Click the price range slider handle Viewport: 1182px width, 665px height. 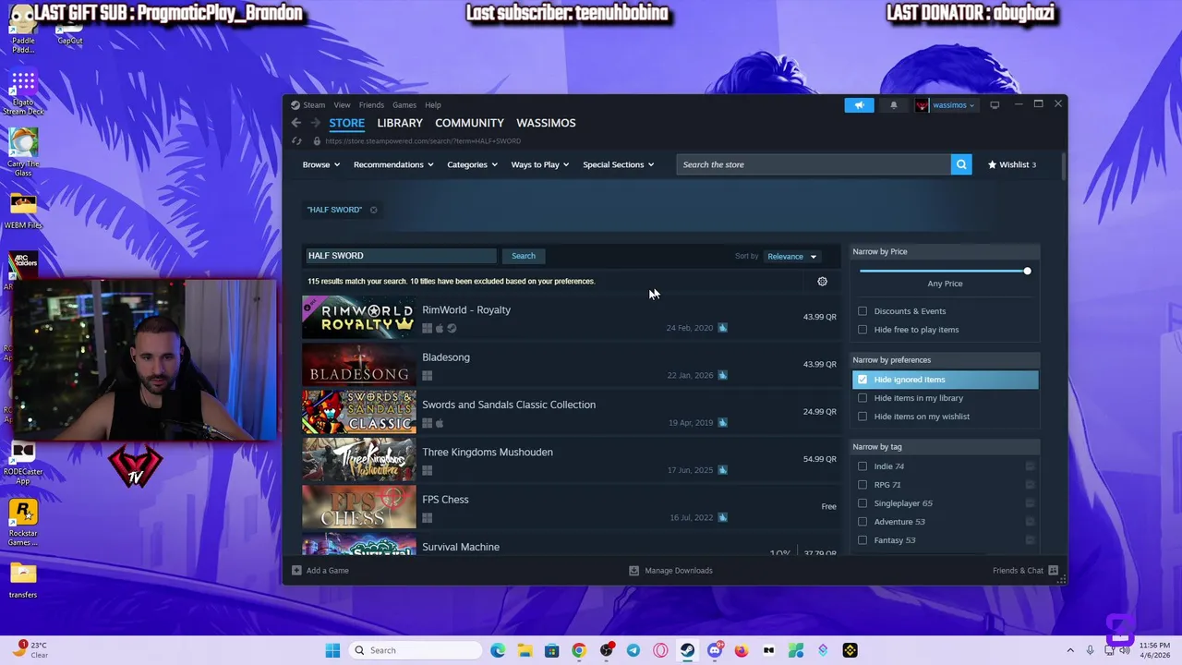[x=1027, y=271]
